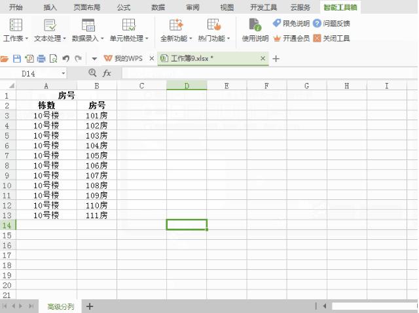The image size is (419, 313).
Task: Click the print preview icon
Action: pyautogui.click(x=54, y=58)
